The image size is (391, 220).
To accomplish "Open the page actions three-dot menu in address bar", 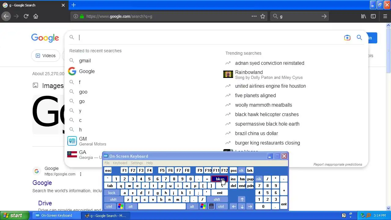I will pos(254,16).
